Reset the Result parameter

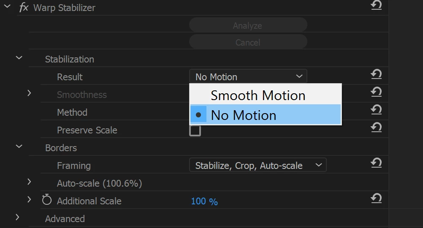376,74
